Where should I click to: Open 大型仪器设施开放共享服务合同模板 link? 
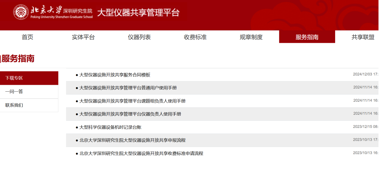[115, 75]
